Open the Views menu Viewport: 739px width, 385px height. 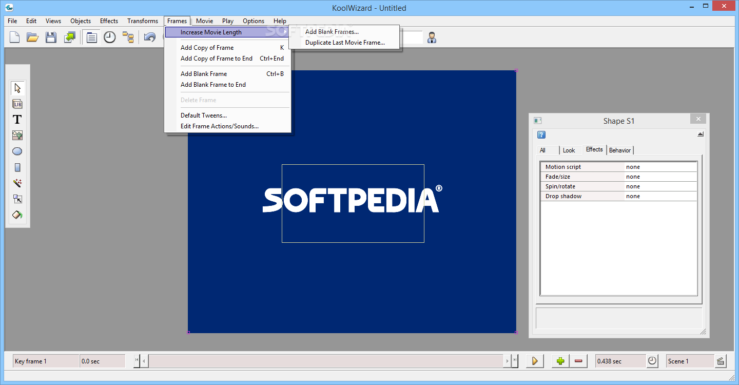pyautogui.click(x=53, y=21)
